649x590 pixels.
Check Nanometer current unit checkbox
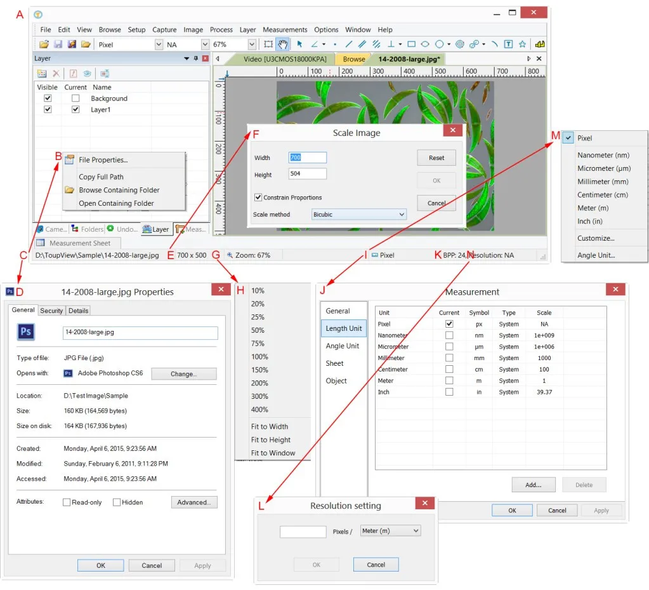(x=449, y=335)
